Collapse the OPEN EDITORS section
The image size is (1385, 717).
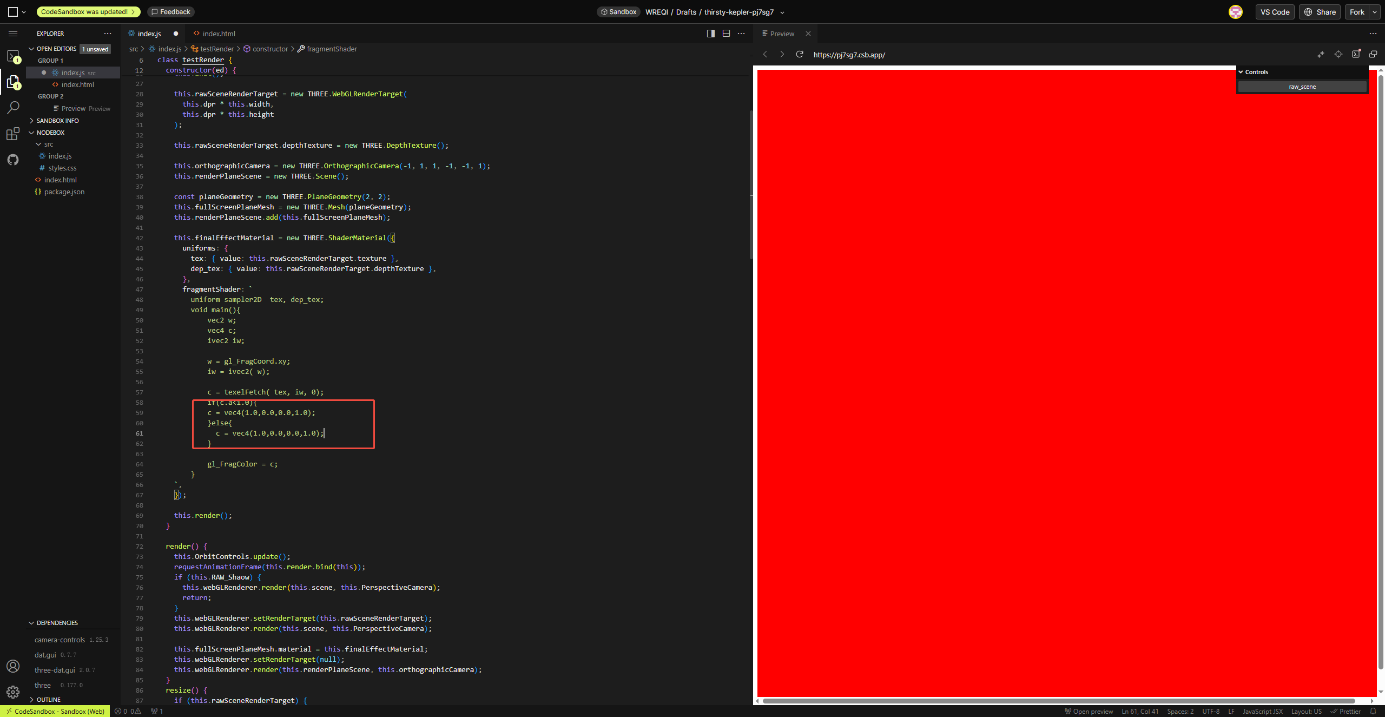point(31,49)
